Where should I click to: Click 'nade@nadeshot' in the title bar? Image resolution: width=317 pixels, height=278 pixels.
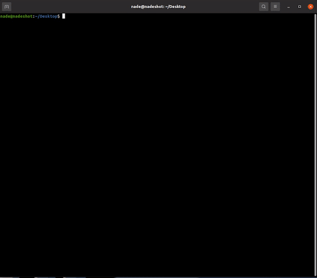146,6
